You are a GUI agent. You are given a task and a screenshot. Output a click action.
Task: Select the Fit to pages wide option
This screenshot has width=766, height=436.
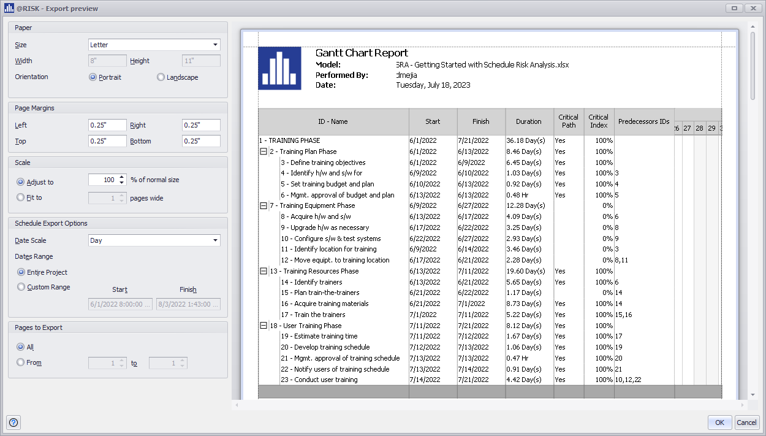(21, 197)
